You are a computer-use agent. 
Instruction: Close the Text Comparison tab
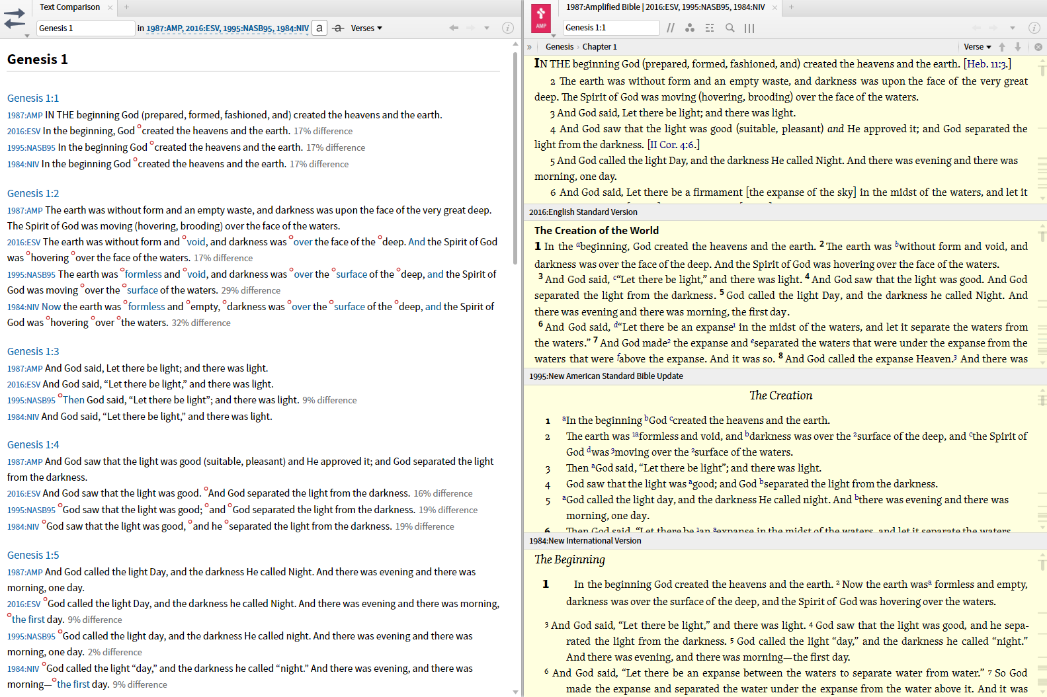click(110, 7)
